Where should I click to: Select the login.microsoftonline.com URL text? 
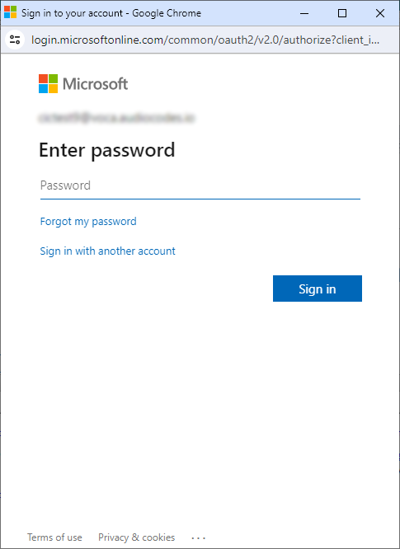click(205, 40)
